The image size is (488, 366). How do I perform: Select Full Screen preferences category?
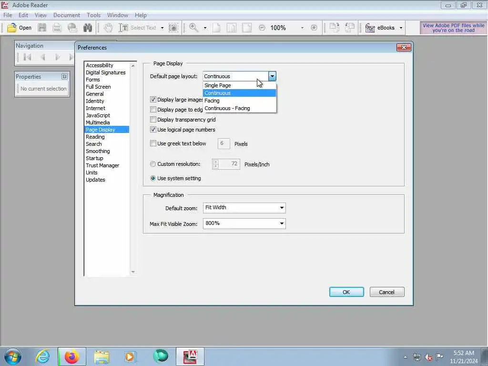[x=106, y=87]
